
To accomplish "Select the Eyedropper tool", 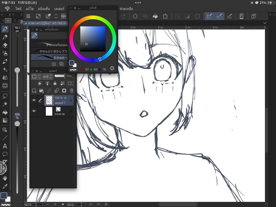I will coord(5,186).
